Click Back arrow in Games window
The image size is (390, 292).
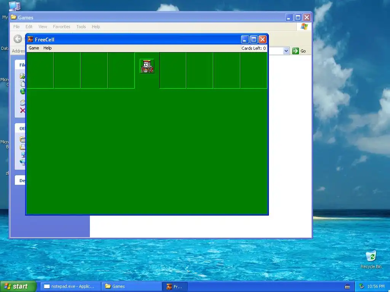18,39
